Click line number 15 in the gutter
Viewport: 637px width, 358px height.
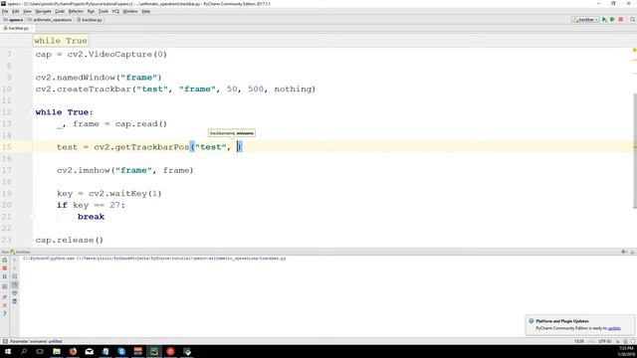[x=7, y=147]
